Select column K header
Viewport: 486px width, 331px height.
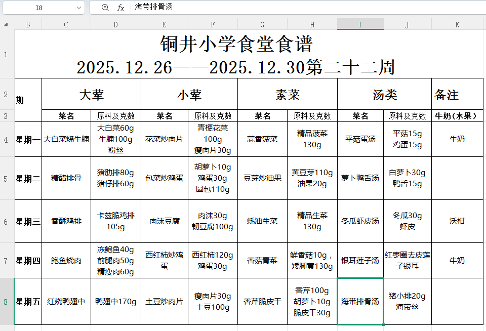457,23
